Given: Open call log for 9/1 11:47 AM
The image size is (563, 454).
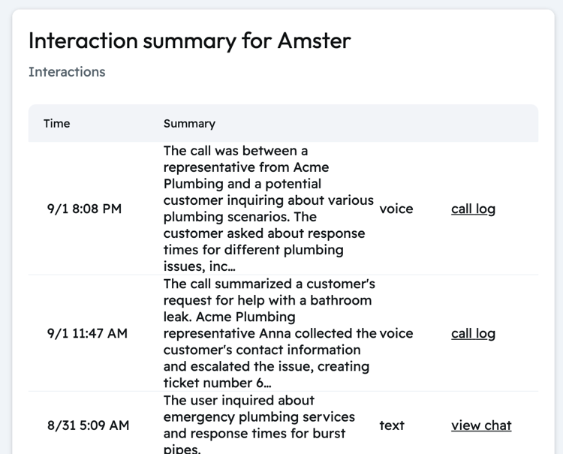Looking at the screenshot, I should tap(473, 333).
